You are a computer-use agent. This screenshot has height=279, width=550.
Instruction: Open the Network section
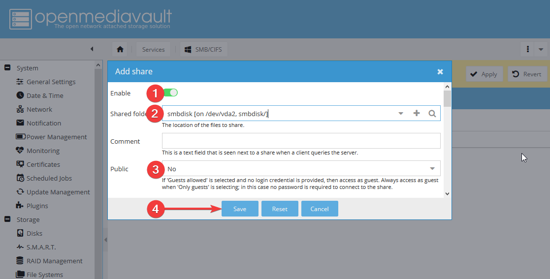point(39,109)
